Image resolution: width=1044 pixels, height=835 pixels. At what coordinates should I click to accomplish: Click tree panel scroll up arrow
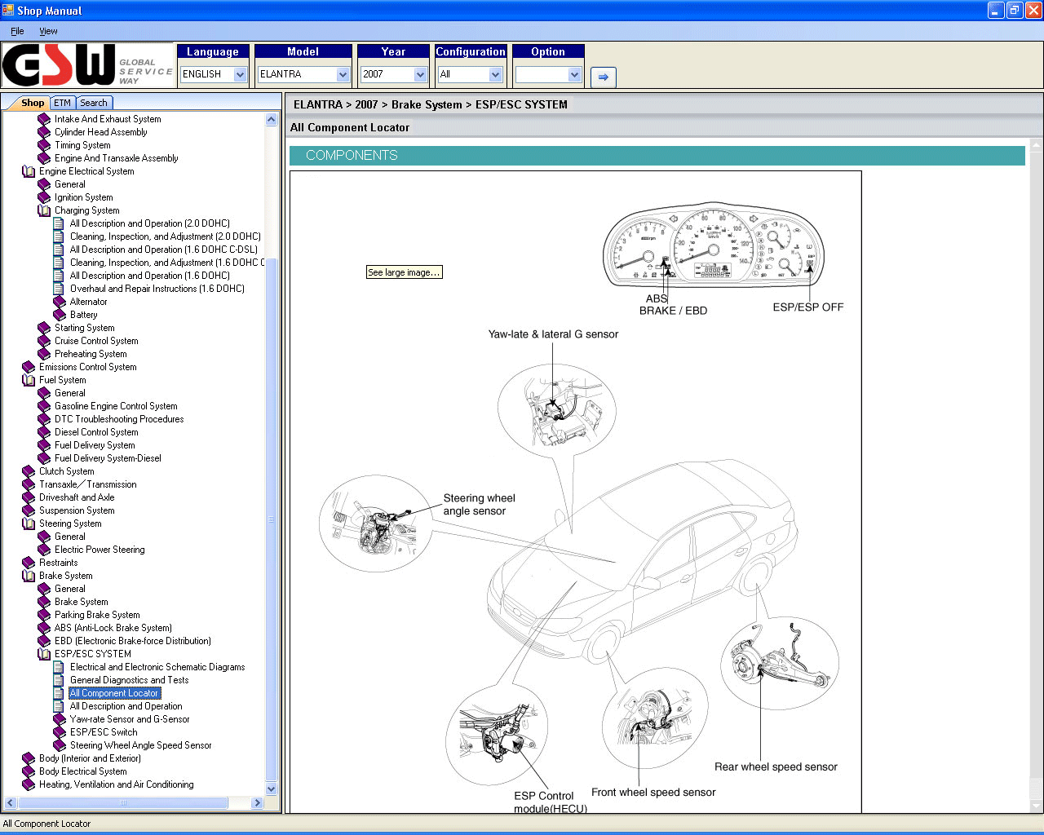pos(272,119)
